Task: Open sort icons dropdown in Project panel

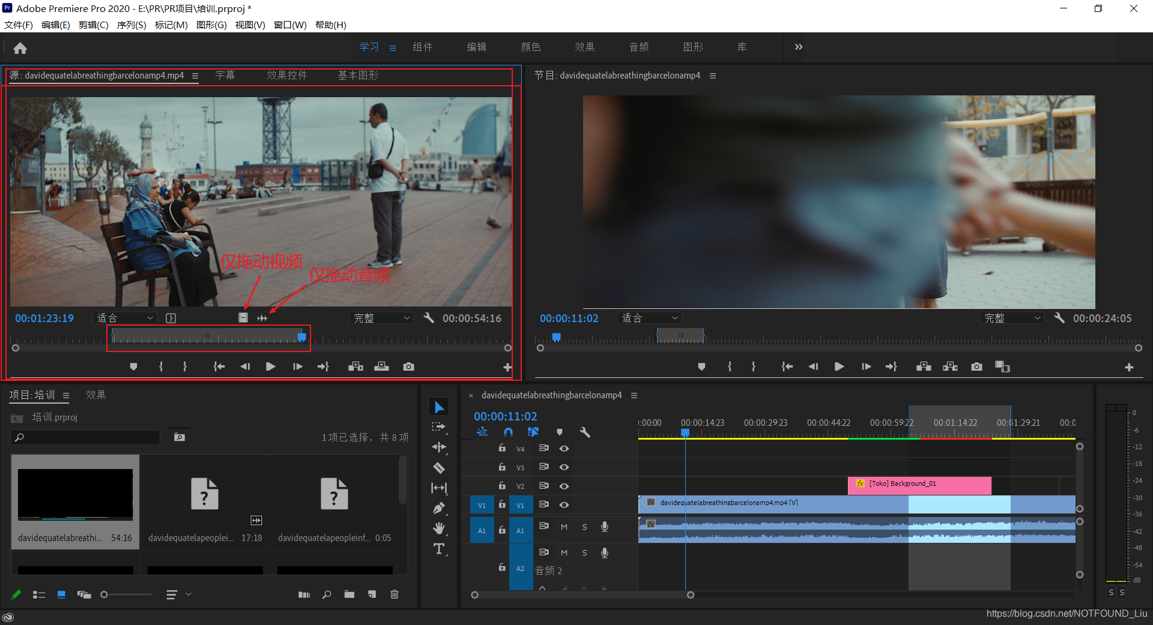Action: point(178,594)
